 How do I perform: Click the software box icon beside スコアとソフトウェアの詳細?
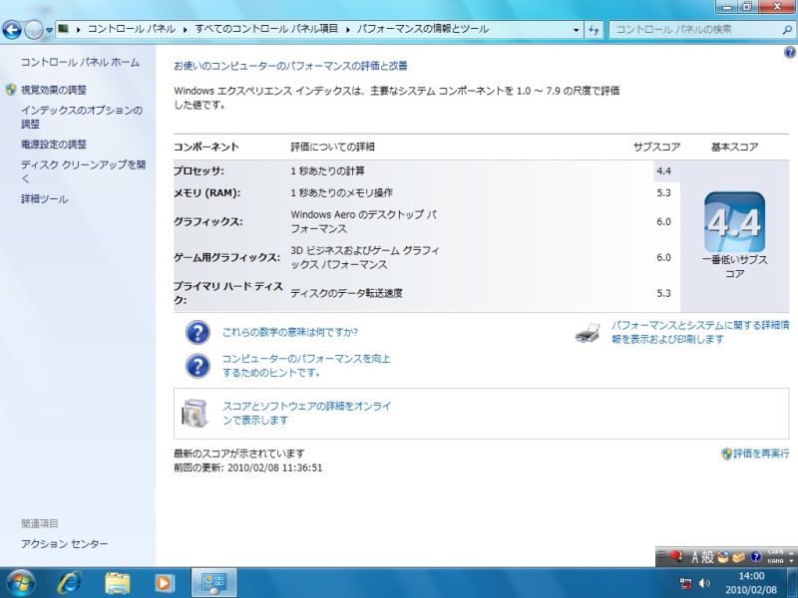(x=195, y=413)
